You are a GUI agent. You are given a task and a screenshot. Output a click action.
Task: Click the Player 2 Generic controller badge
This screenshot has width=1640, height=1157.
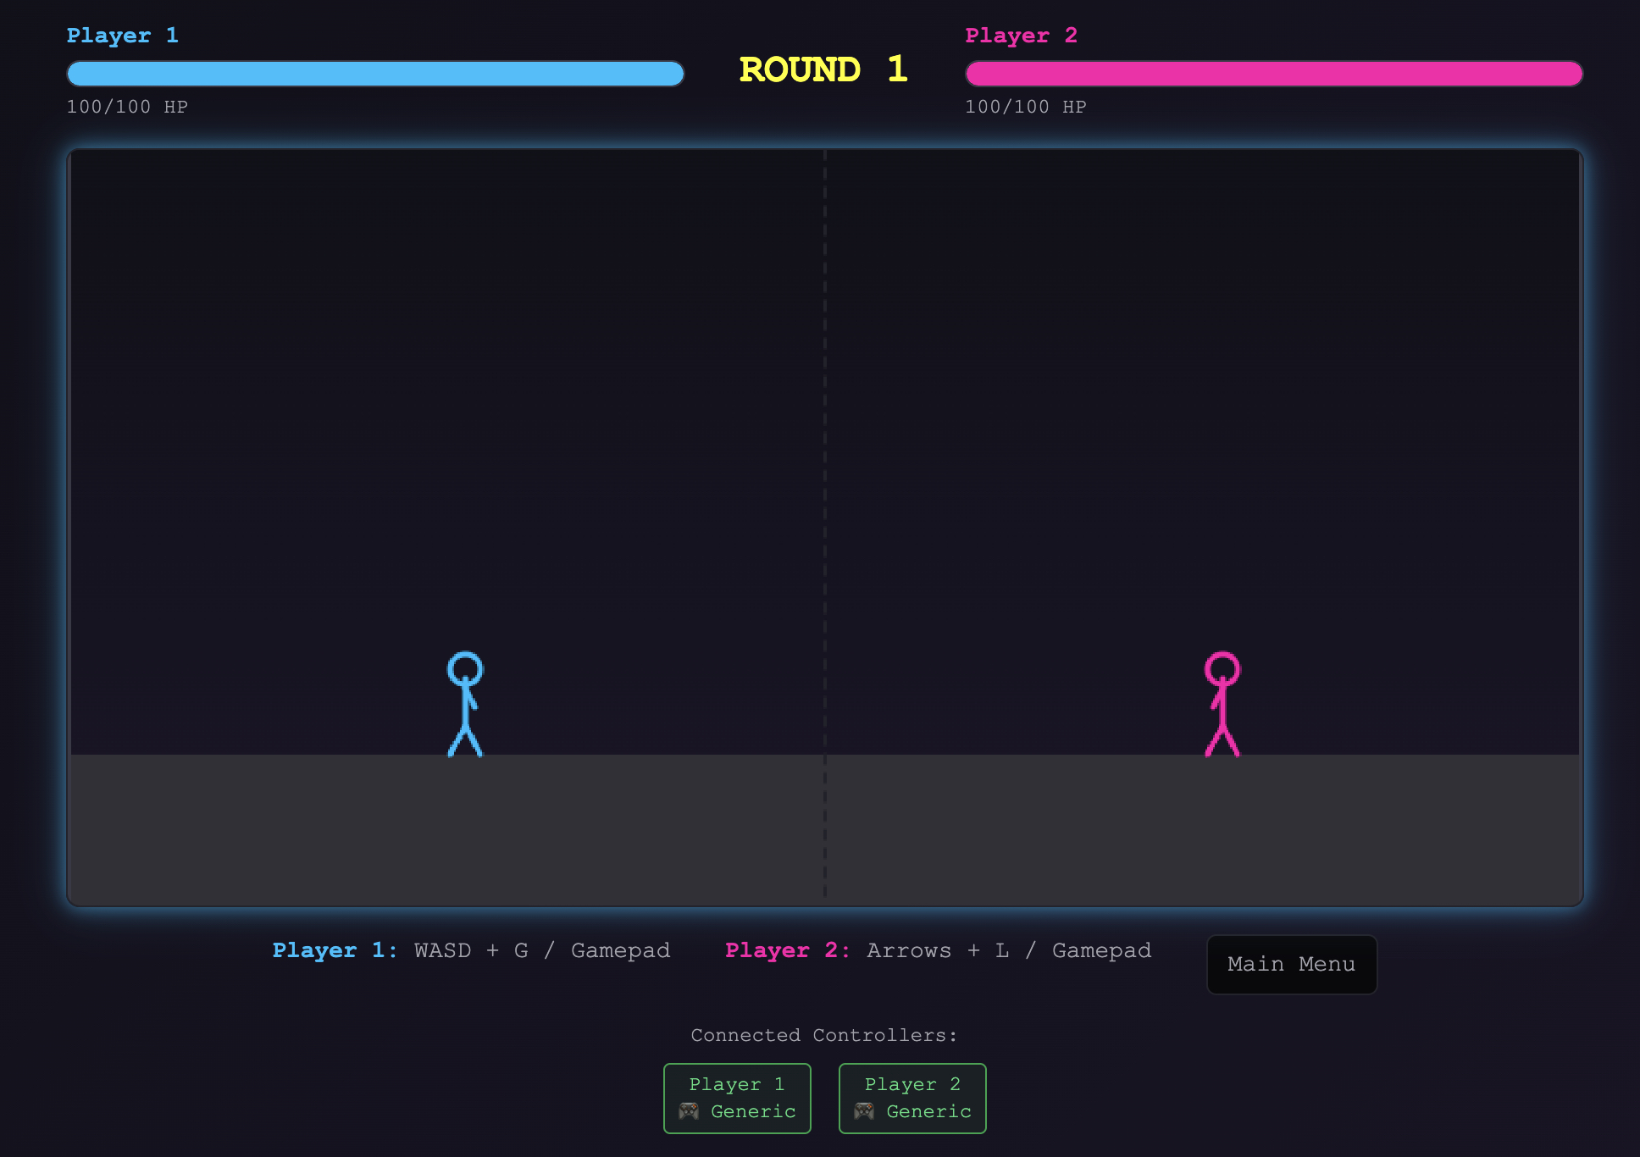click(911, 1098)
